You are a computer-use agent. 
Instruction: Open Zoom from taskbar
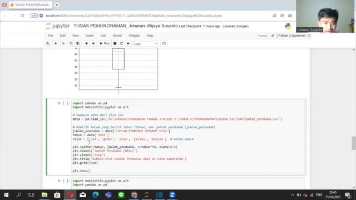[172, 195]
